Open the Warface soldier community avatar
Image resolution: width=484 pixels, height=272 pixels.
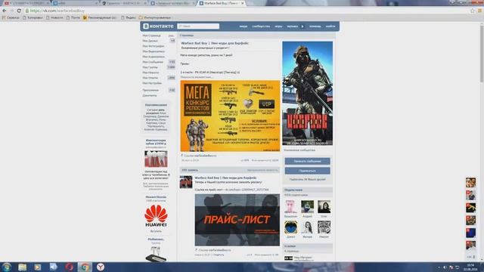308,94
